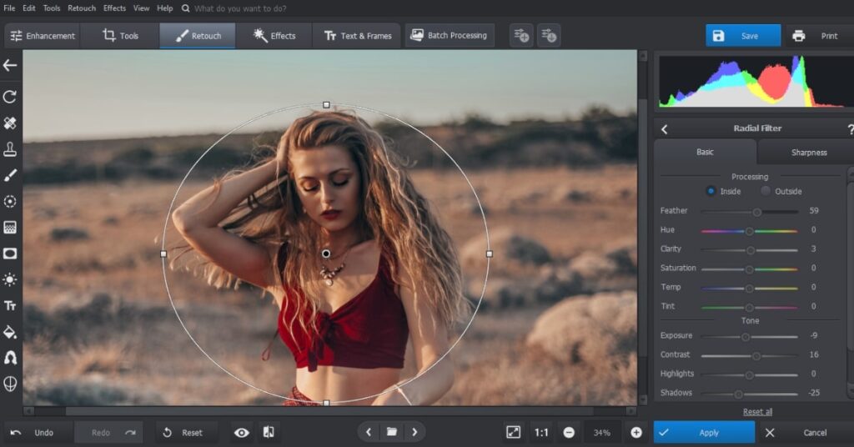Click the Apply button
854x447 pixels.
pyautogui.click(x=704, y=433)
